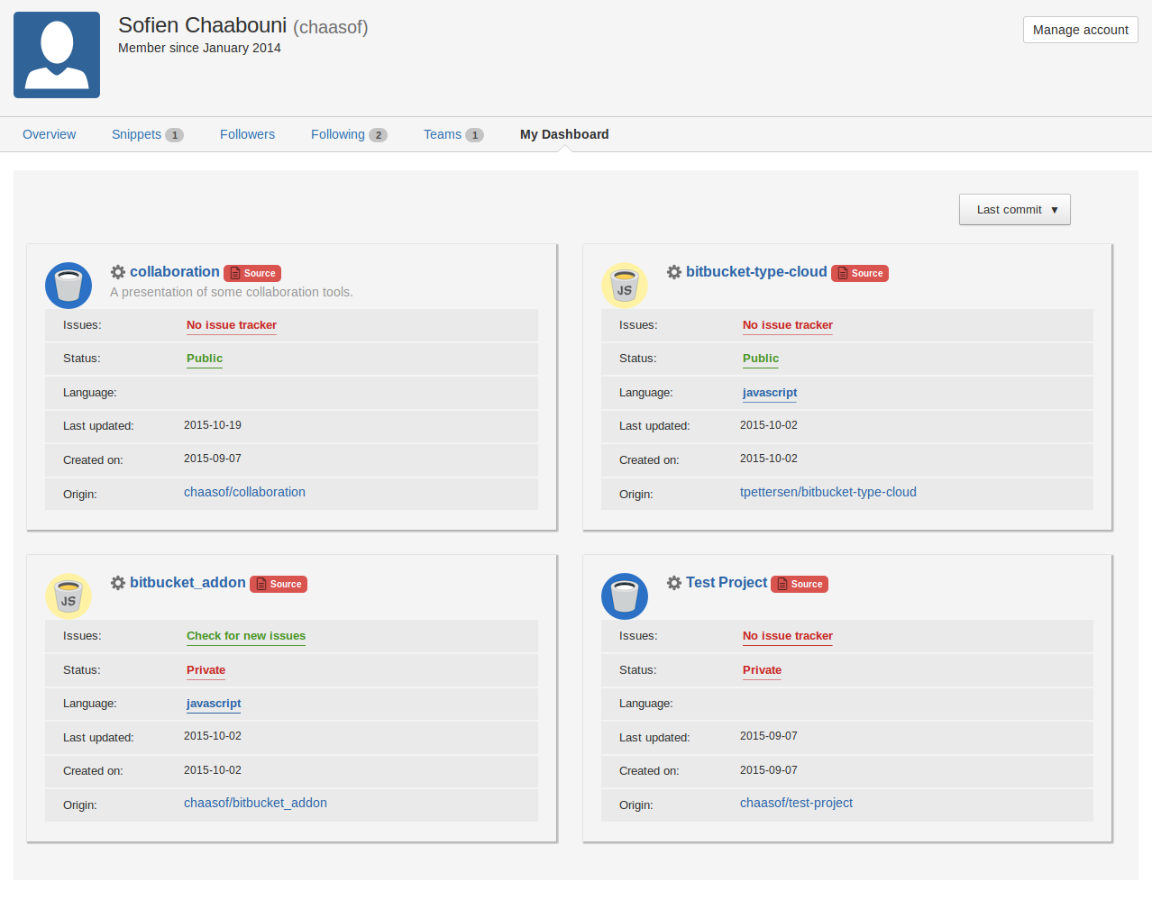This screenshot has width=1152, height=900.
Task: Open settings gear for bitbucket-type-cloud
Action: (x=674, y=272)
